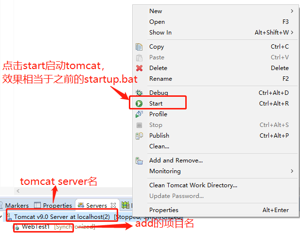Select Show In menu entry
The image size is (300, 233).
pyautogui.click(x=216, y=33)
